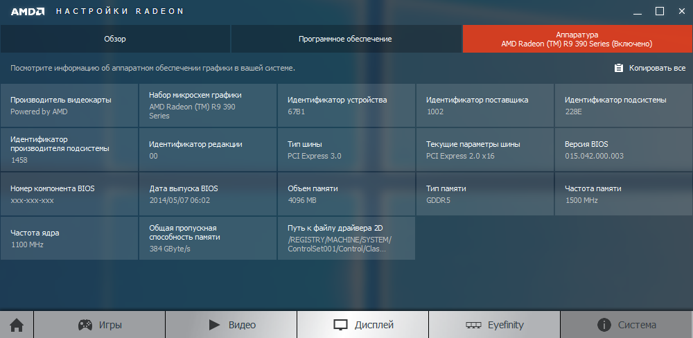
Task: Click the Текущие параметры шины tile
Action: click(485, 150)
